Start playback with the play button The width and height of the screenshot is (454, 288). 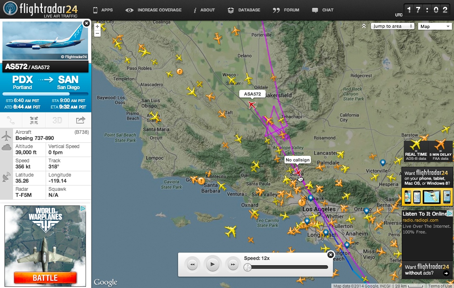point(212,264)
